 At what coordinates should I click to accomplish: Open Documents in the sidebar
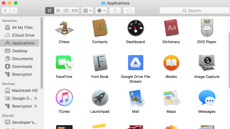coord(20,59)
